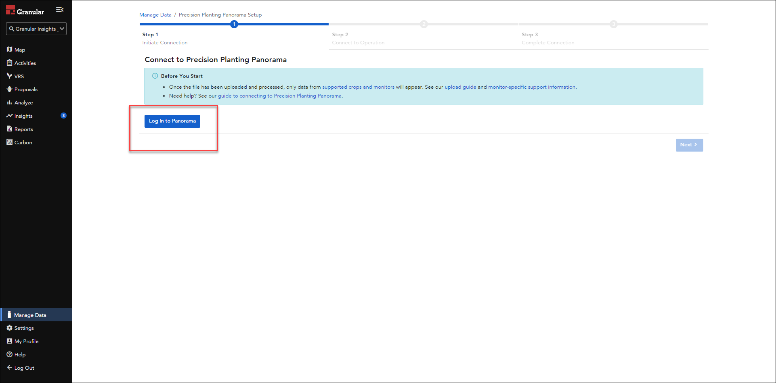Image resolution: width=776 pixels, height=383 pixels.
Task: Open guide to connecting to Precision Planting Panorama
Action: click(280, 96)
